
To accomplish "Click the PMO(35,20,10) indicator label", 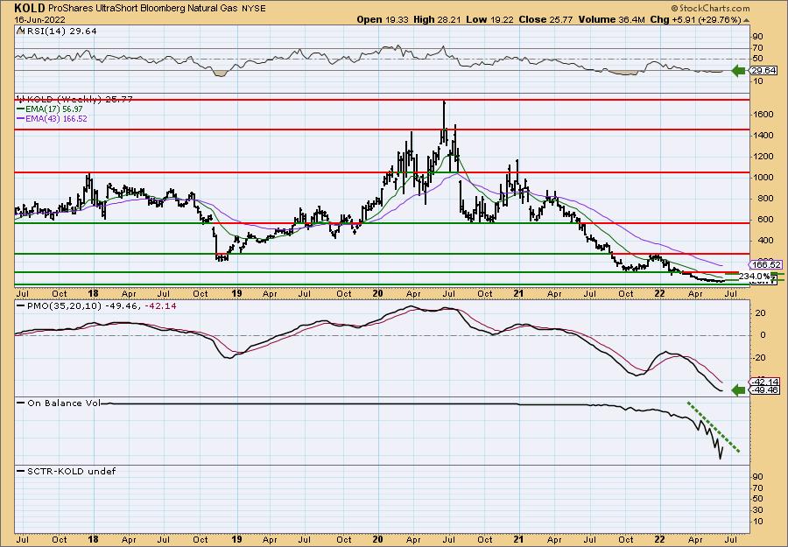I will [x=63, y=305].
